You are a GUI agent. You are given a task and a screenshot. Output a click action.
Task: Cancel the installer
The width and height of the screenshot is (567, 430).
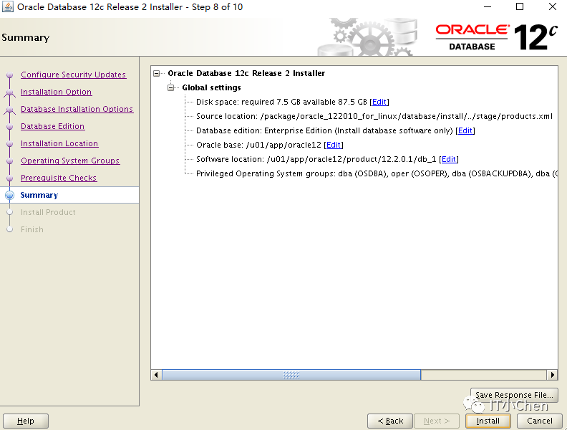coord(540,421)
